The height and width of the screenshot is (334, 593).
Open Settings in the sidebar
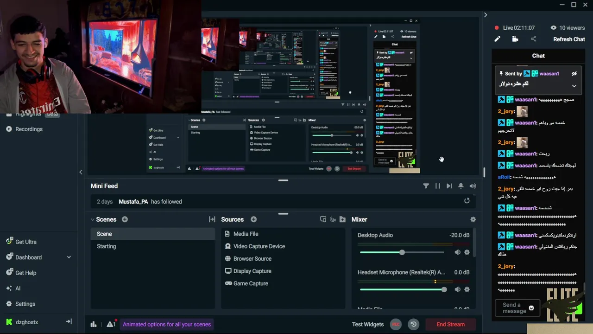point(25,304)
